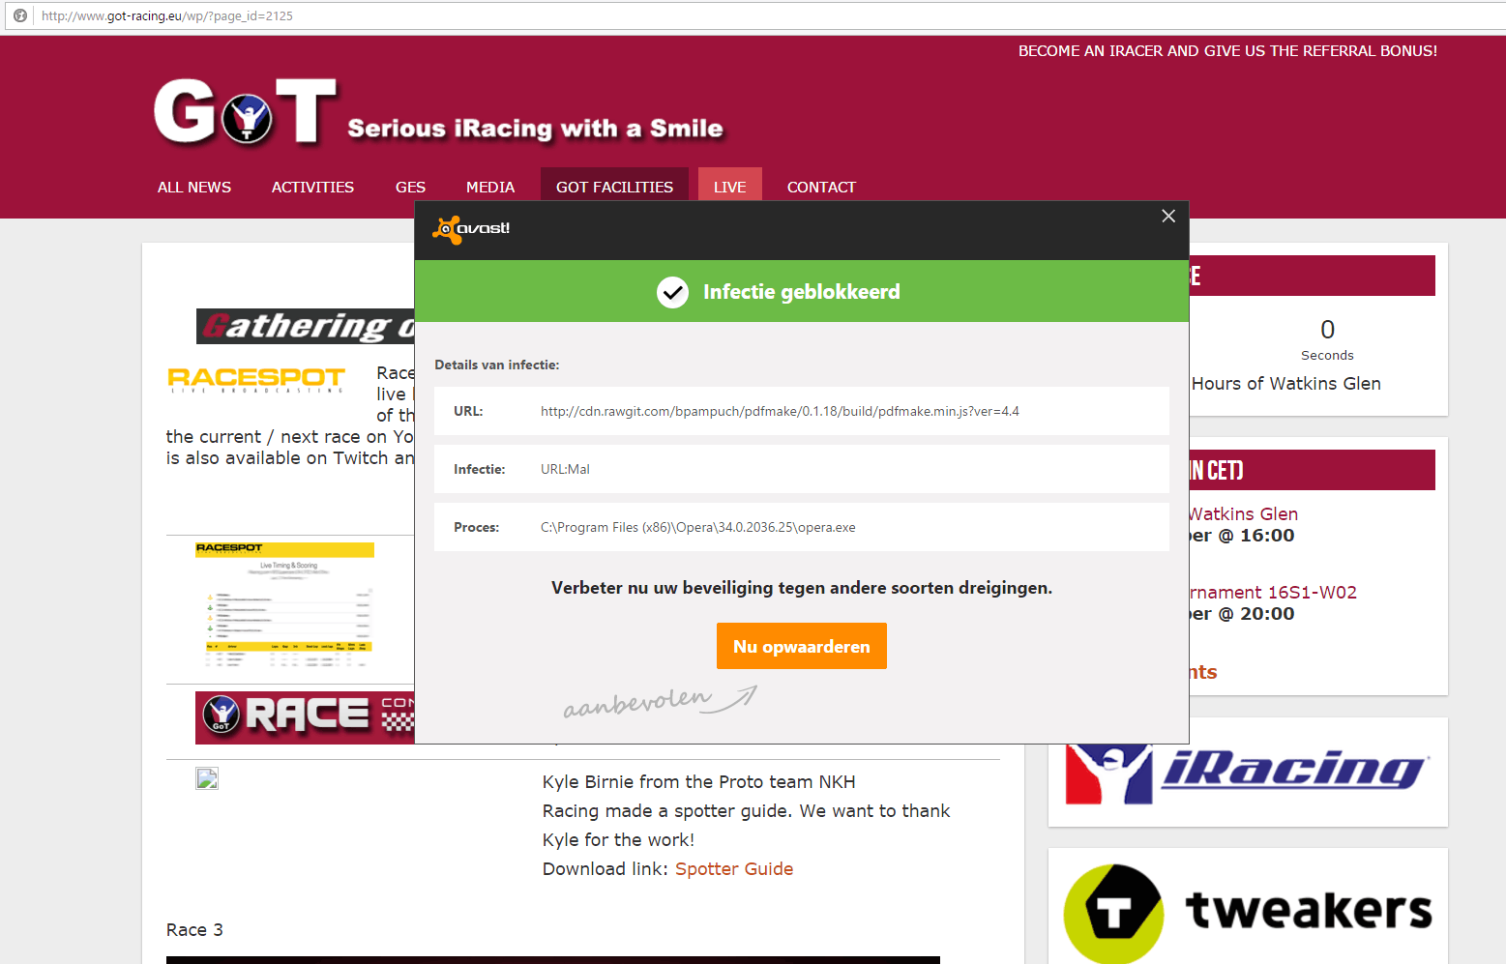Select the LIVE menu tab
Screen dimensions: 1506x964
[730, 185]
